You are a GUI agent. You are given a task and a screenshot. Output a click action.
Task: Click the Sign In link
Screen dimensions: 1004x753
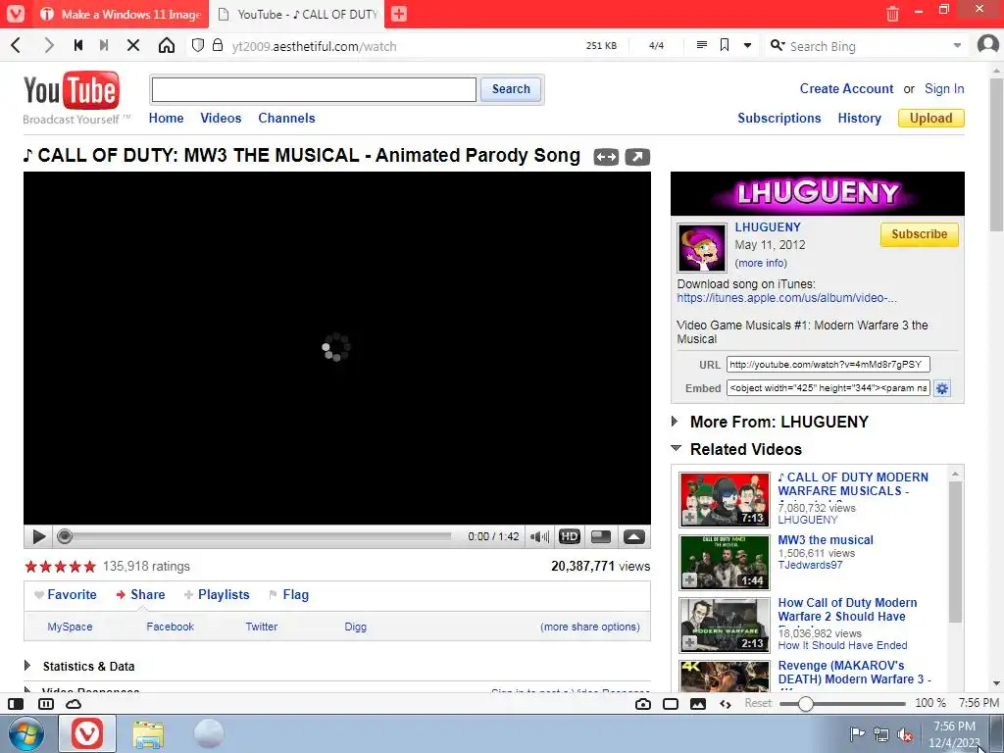coord(944,88)
